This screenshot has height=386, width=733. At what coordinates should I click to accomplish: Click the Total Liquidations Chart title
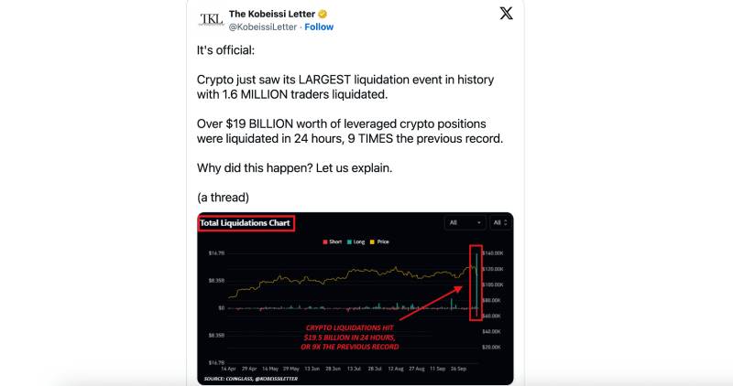point(246,222)
